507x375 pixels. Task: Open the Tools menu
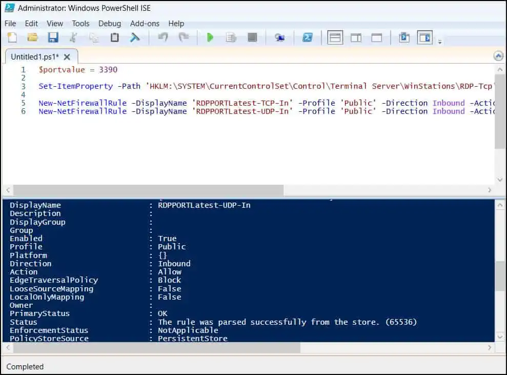(x=80, y=24)
